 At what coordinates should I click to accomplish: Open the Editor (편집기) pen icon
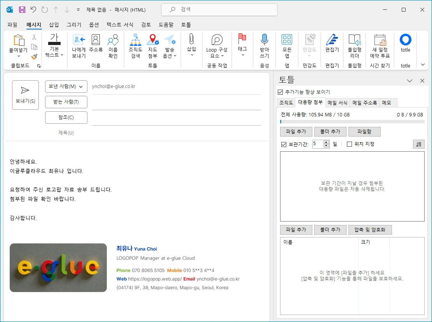click(x=332, y=43)
